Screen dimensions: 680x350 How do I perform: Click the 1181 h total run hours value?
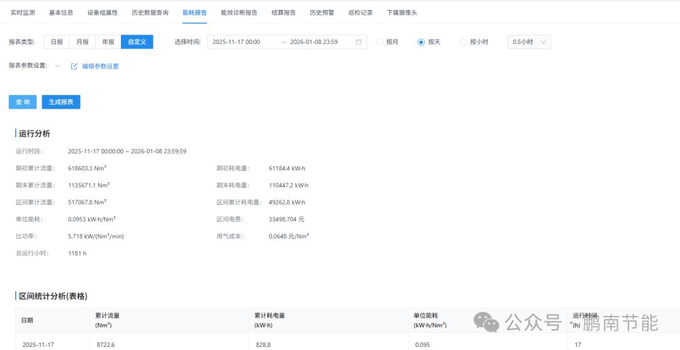click(77, 253)
